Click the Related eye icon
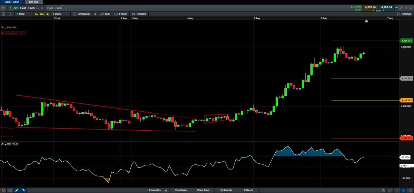The height and width of the screenshot is (193, 414). (x=134, y=14)
